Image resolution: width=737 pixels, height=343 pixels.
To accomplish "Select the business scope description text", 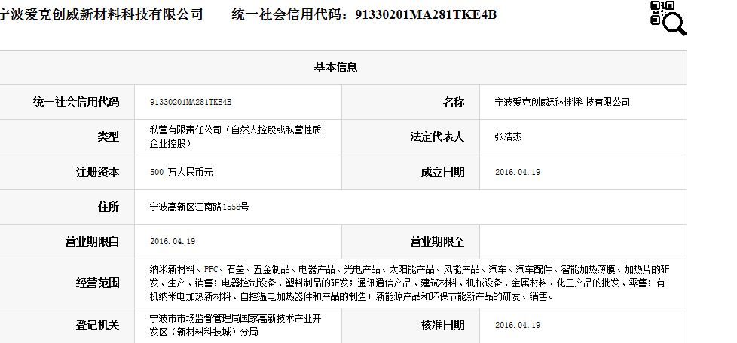I will point(409,283).
